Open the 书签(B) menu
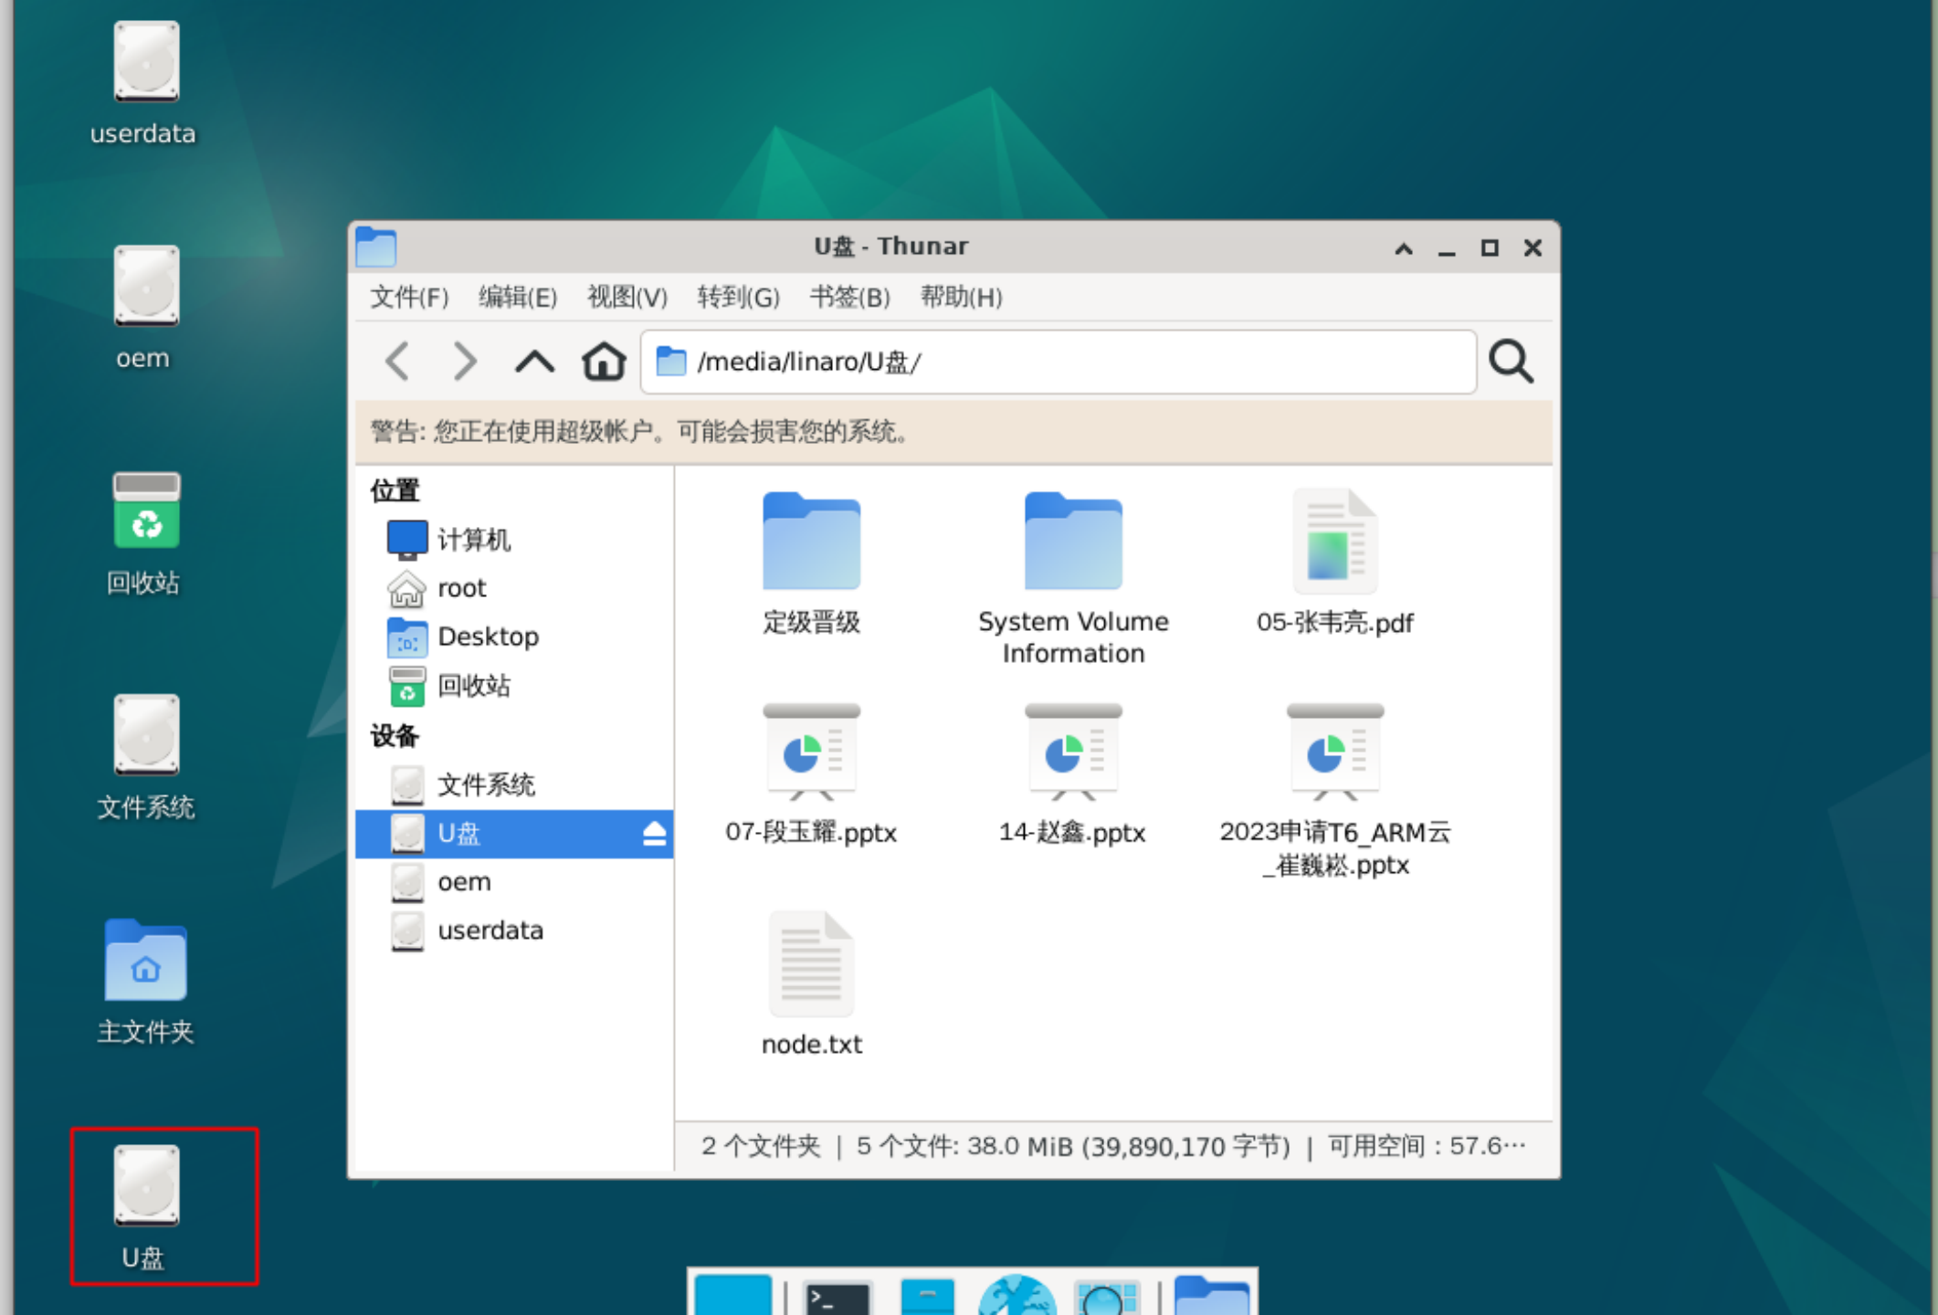Screen dimensions: 1938x1315 (x=849, y=297)
